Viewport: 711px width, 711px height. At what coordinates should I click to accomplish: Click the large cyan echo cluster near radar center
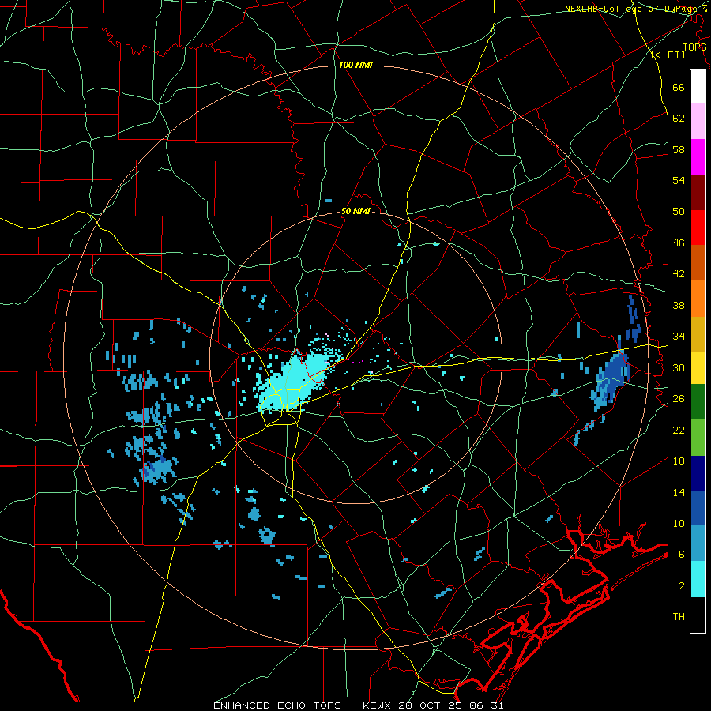pyautogui.click(x=295, y=381)
